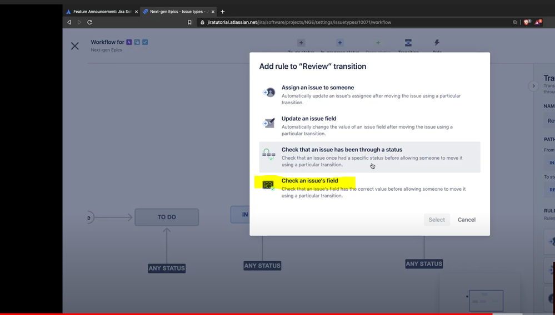
Task: Close the Feature Announcement tab
Action: pos(136,12)
